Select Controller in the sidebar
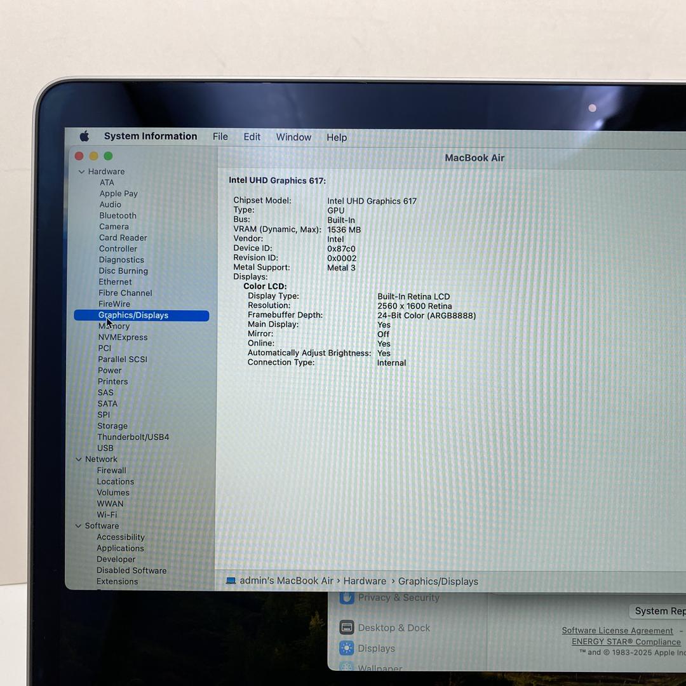The height and width of the screenshot is (686, 686). [118, 248]
